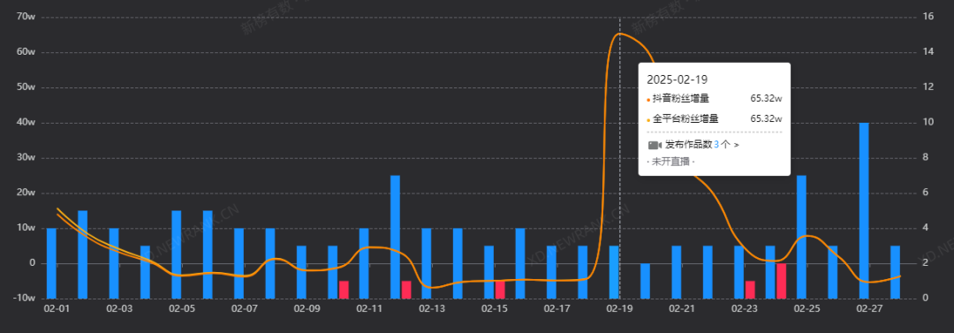
Task: Click the x-axis label 02-25
Action: pyautogui.click(x=806, y=308)
